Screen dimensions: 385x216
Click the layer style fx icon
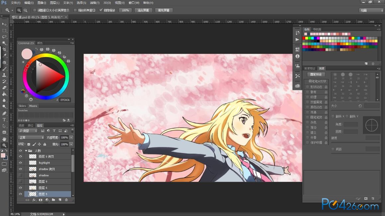coord(34,200)
